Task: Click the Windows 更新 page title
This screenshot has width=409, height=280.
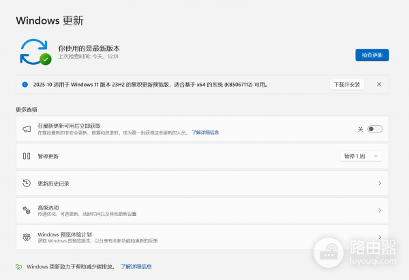Action: coord(50,20)
